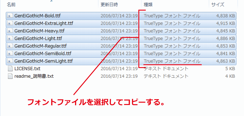Sort files by 種類 column header
The width and height of the screenshot is (244, 116).
click(148, 5)
